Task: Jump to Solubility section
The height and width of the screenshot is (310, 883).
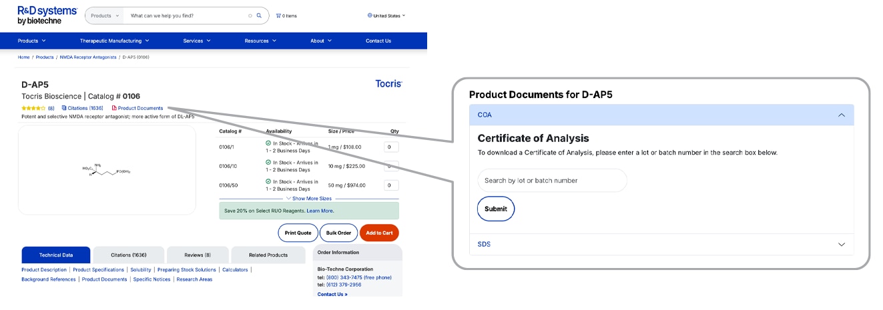Action: 141,270
